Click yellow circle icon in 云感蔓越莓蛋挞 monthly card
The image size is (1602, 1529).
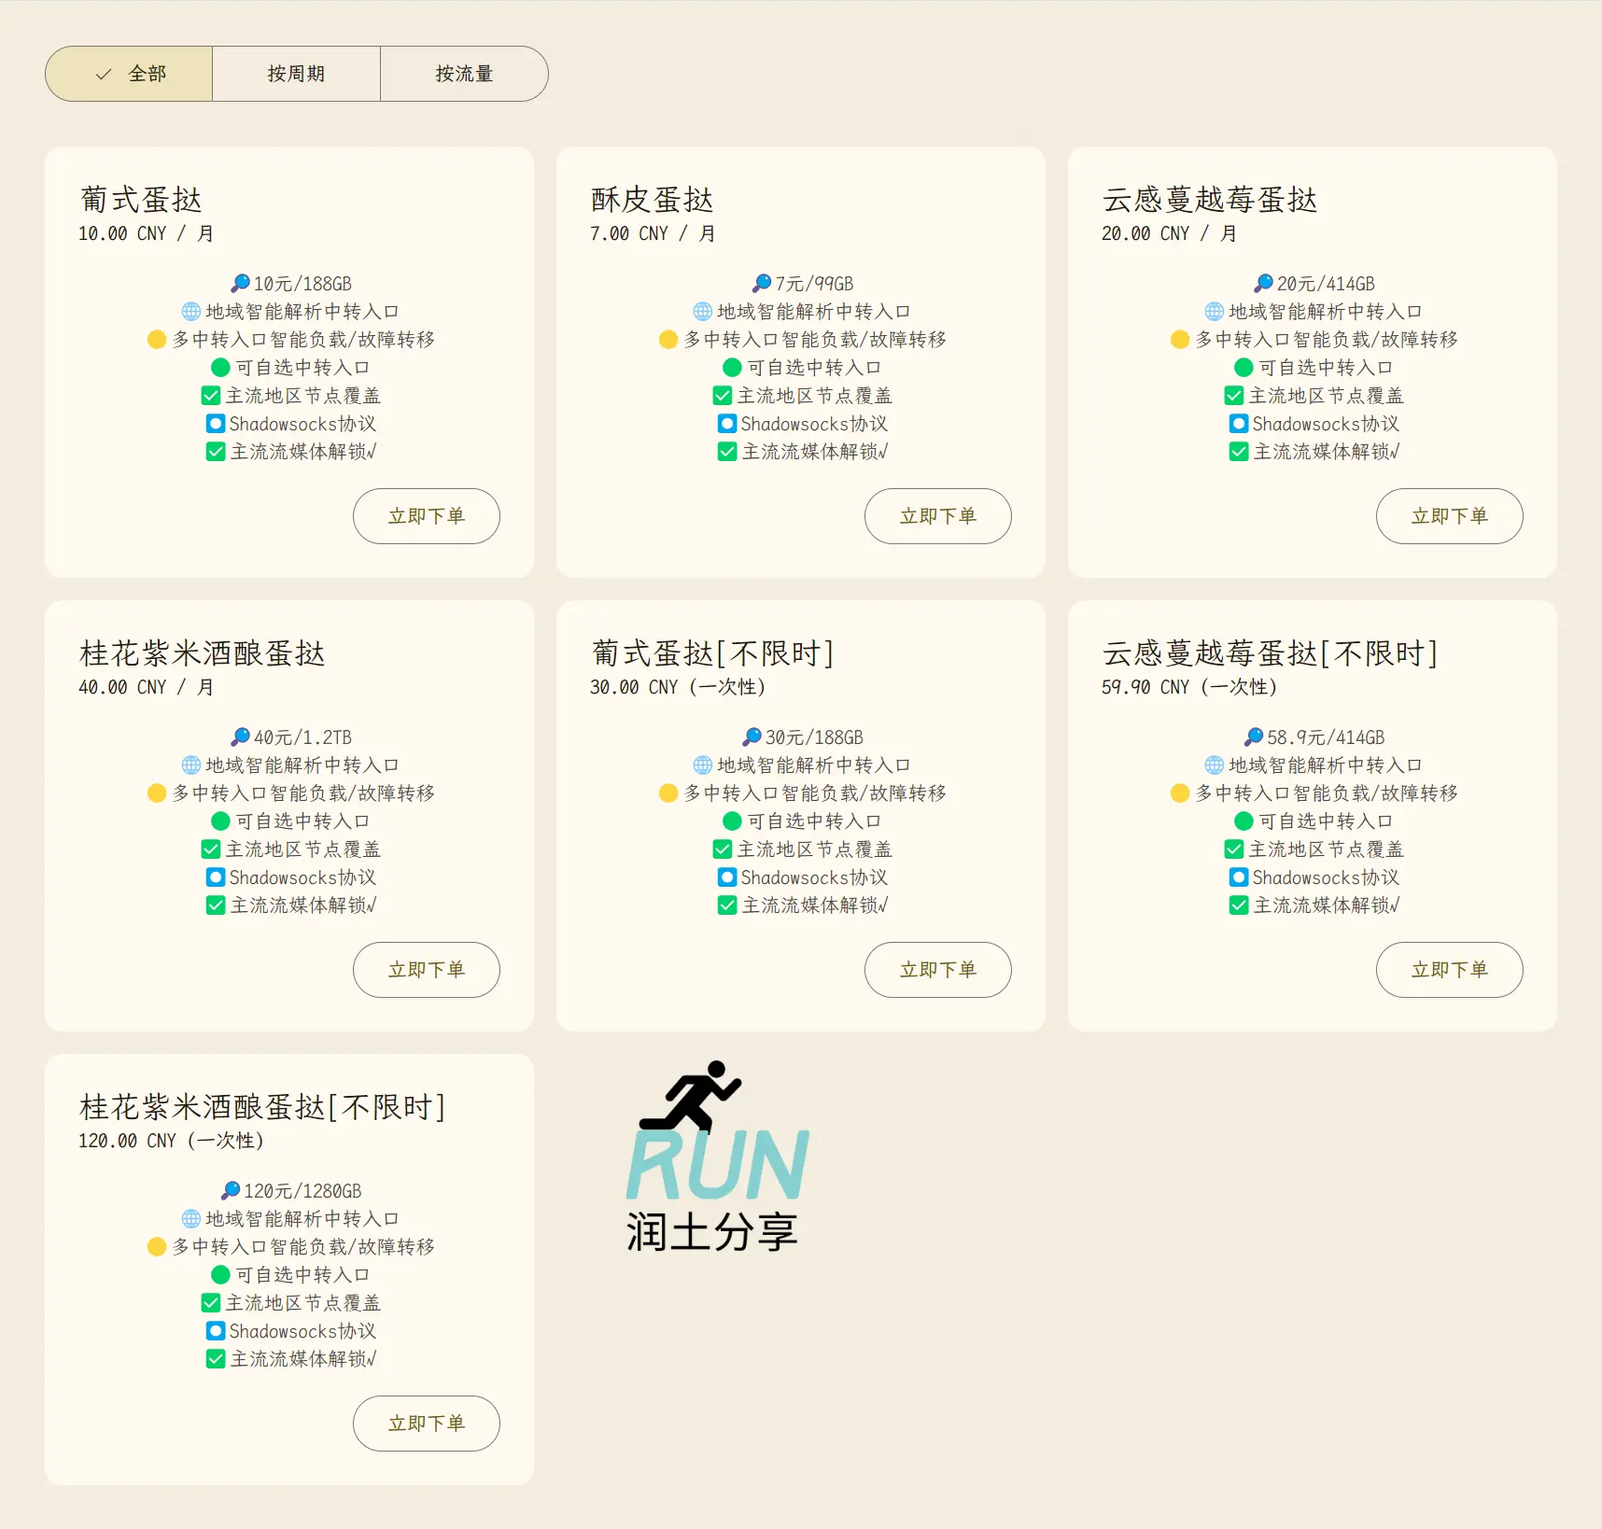coord(1179,339)
